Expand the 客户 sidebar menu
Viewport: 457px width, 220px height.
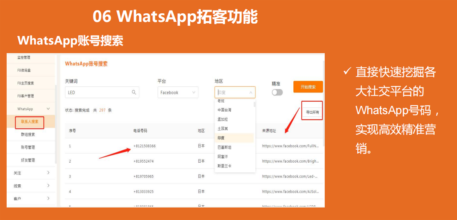[x=48, y=198]
